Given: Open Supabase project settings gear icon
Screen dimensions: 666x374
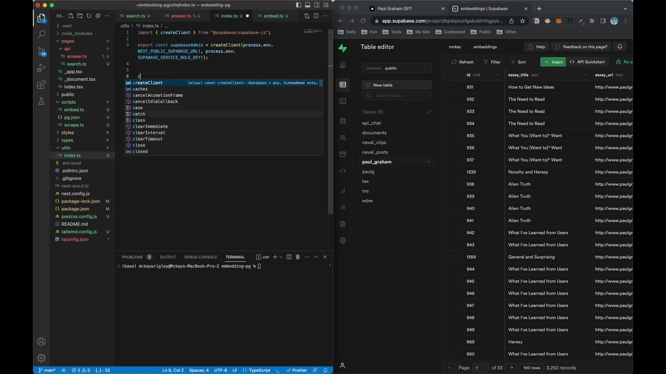Looking at the screenshot, I should click(342, 241).
